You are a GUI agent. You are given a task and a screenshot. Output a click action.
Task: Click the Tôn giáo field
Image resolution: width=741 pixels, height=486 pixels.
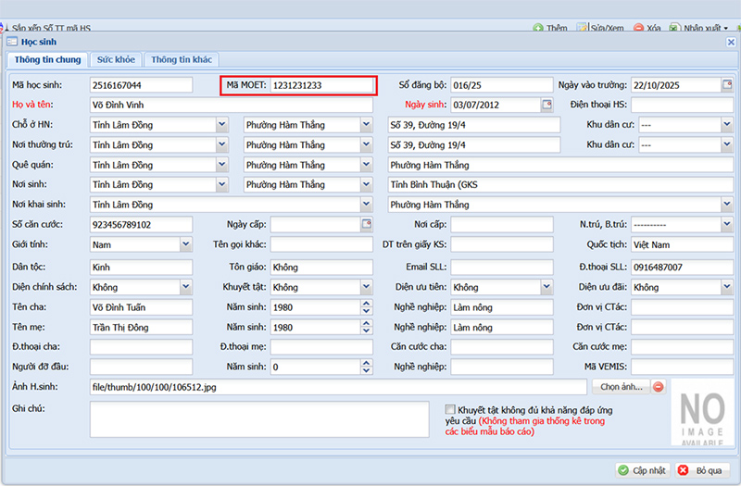click(321, 267)
